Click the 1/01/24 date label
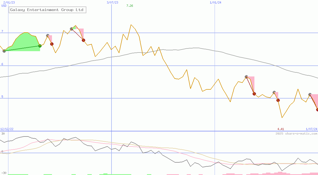This screenshot has height=175, width=318. (215, 2)
